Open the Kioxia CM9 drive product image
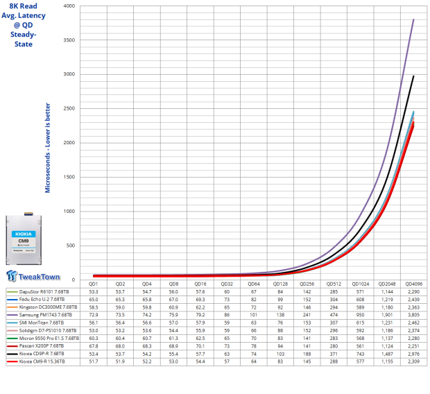The width and height of the screenshot is (430, 394). (24, 239)
